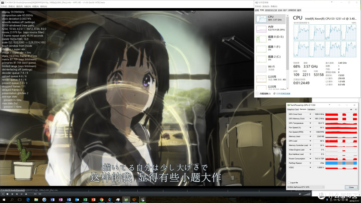Open the Memory Used sensor dropdown
Image resolution: width=361 pixels, height=203 pixels.
310,136
